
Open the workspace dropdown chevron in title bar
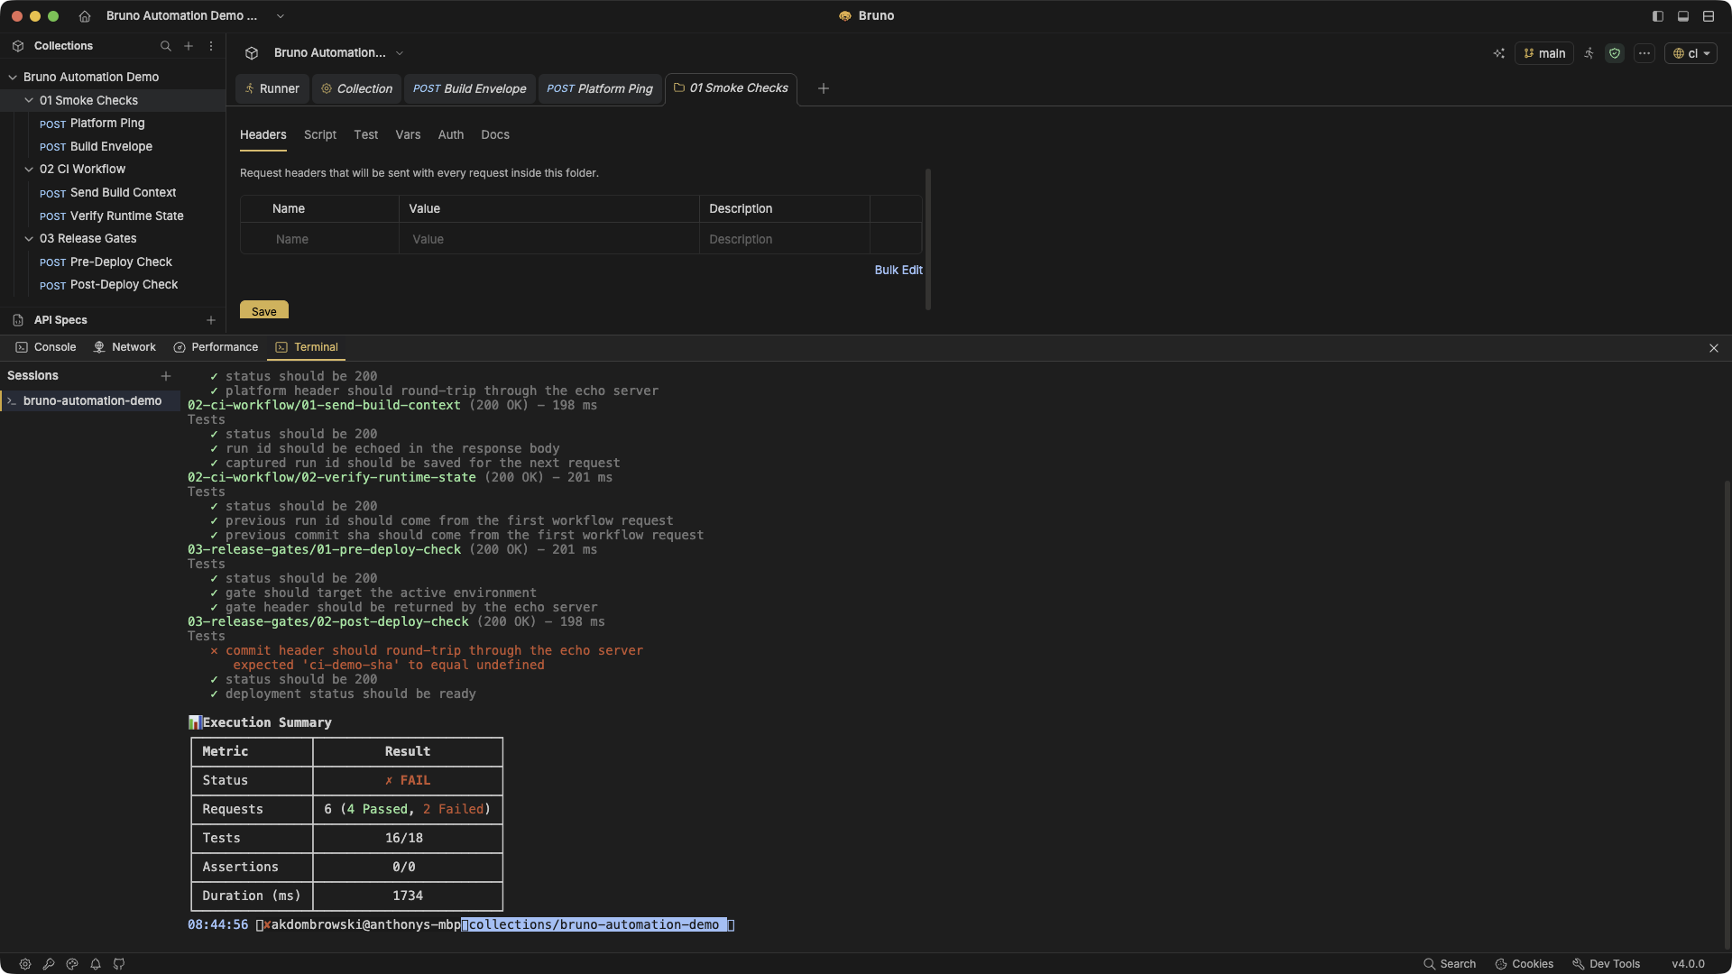[x=281, y=16]
